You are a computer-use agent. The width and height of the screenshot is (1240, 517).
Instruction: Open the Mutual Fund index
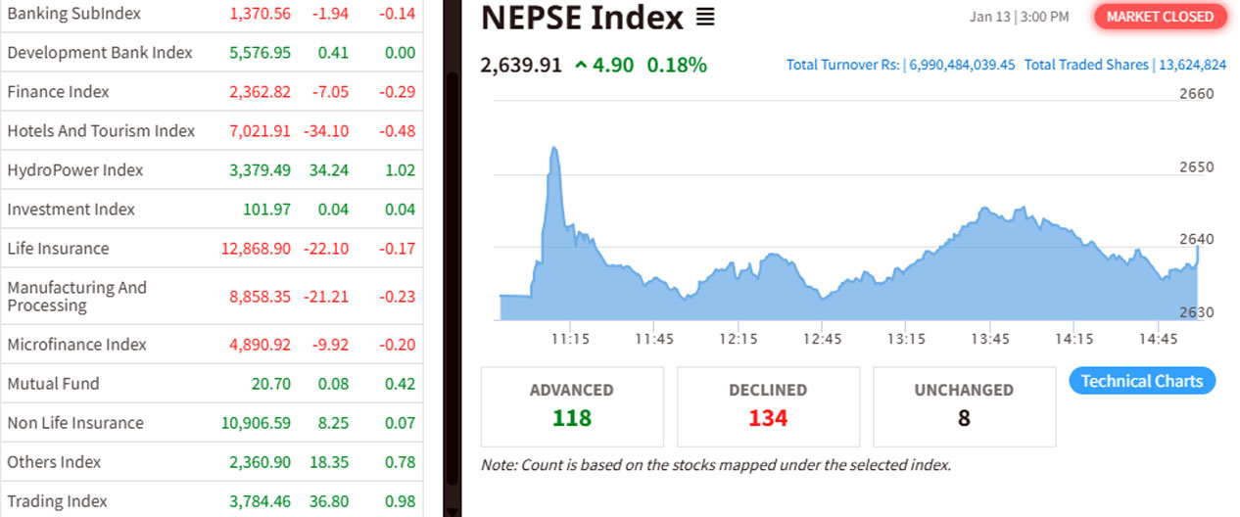53,384
